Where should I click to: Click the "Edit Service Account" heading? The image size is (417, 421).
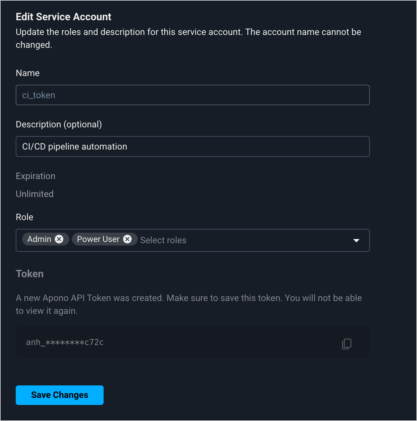[x=64, y=17]
